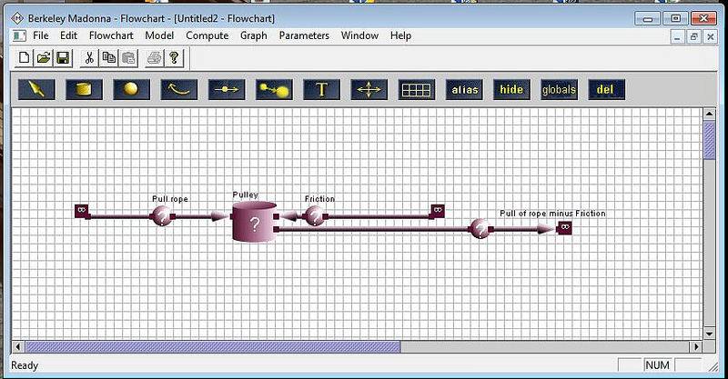The width and height of the screenshot is (728, 379).
Task: Select the Text tool
Action: pos(321,89)
